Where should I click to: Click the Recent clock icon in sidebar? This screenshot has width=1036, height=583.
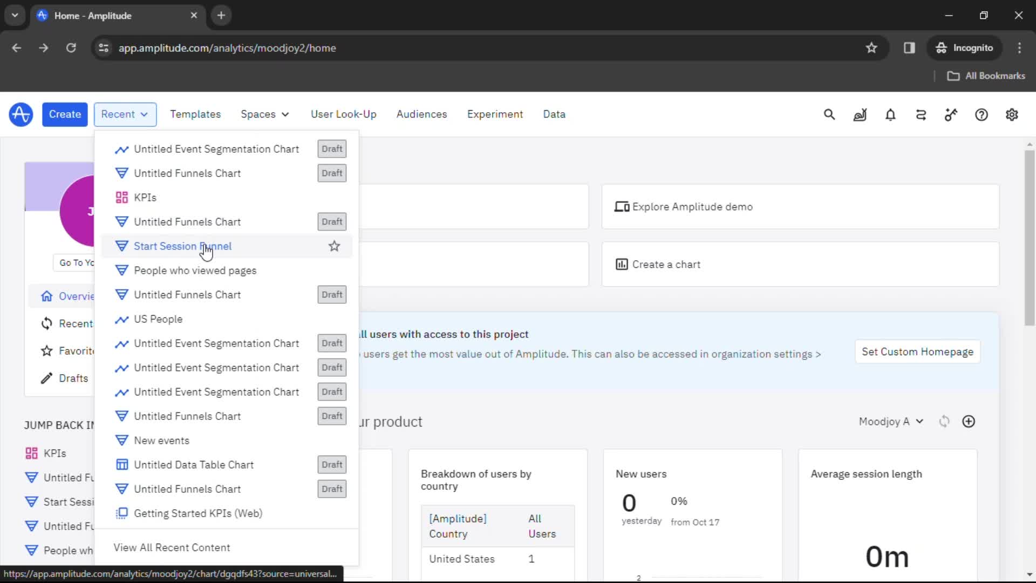tap(47, 323)
